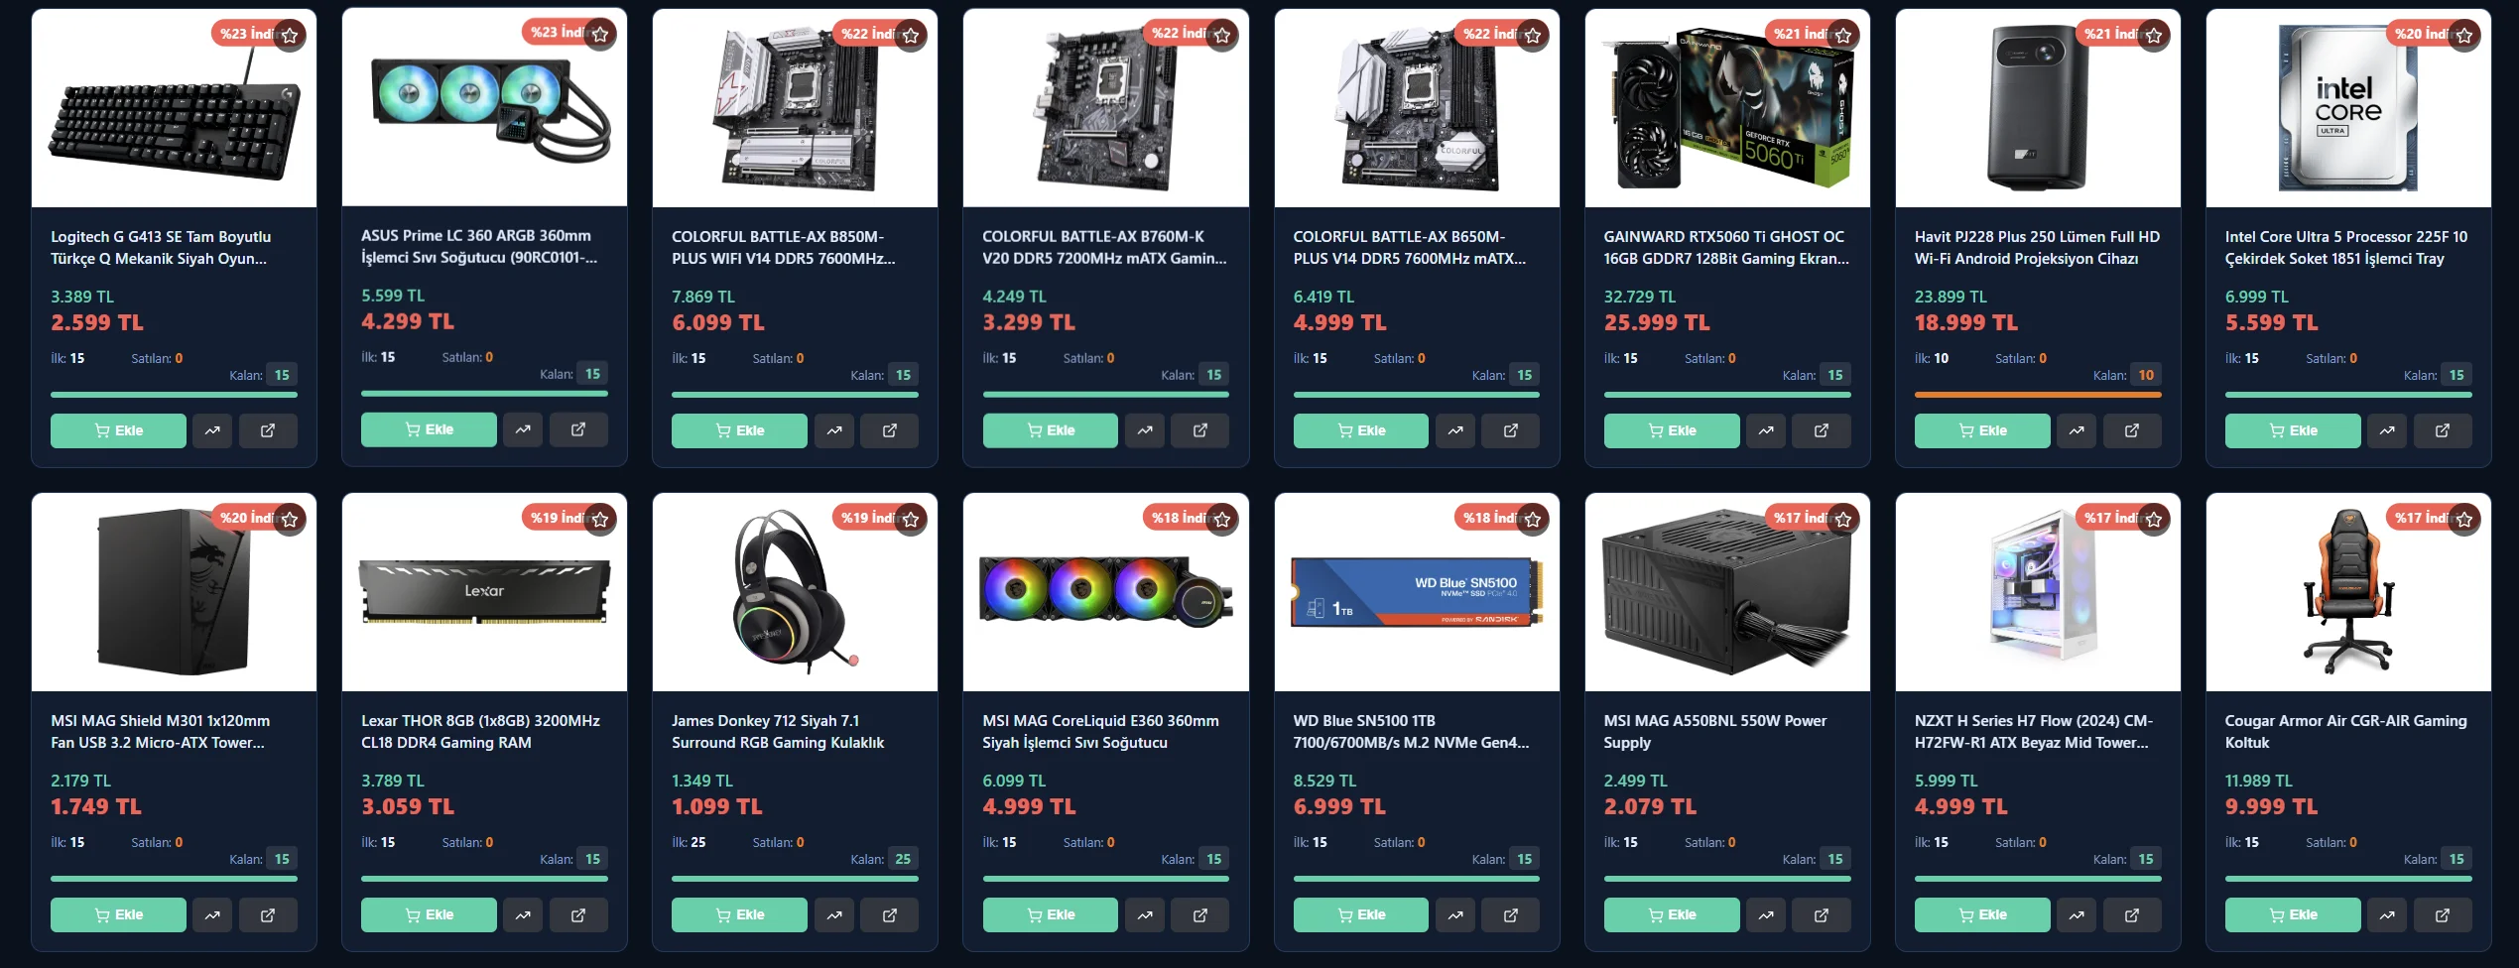Select the Intel Core Ultra product image
The width and height of the screenshot is (2519, 968).
click(2348, 108)
